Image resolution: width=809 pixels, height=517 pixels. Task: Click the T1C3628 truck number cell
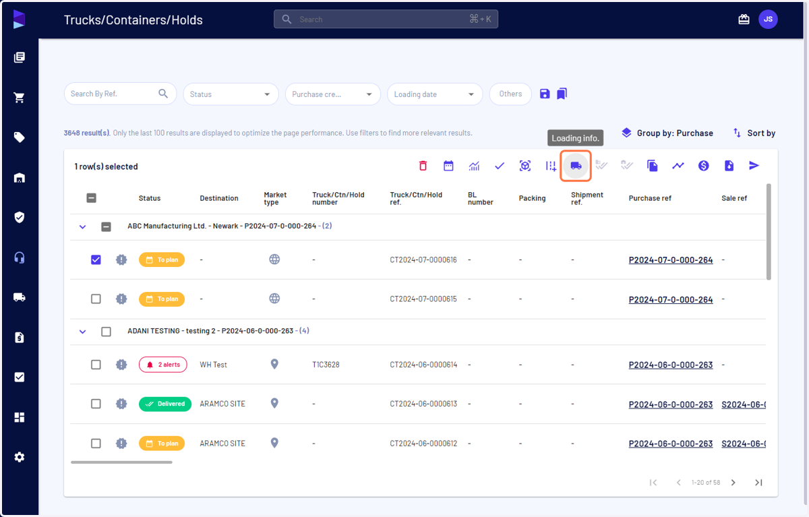click(x=326, y=365)
